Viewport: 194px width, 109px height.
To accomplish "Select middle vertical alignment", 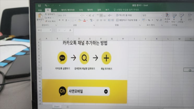I will click(x=101, y=15).
